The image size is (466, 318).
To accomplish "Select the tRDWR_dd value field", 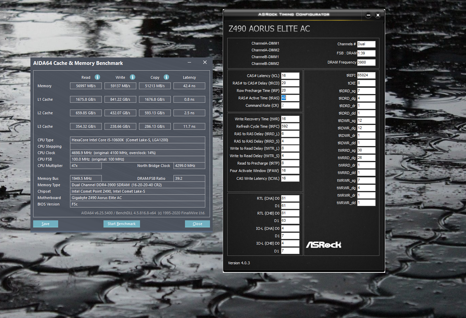I will [366, 143].
